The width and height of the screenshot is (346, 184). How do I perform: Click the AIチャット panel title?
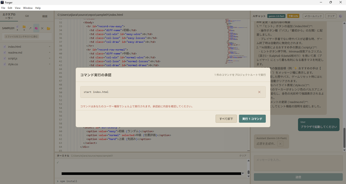(259, 16)
